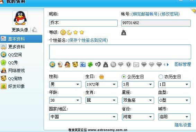
Task: Open the birth year 1972年 dropdown
Action: click(101, 84)
